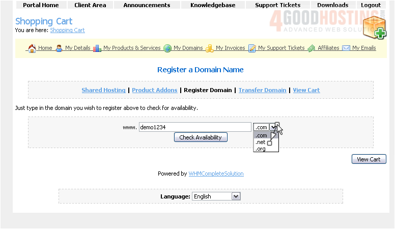Click the My Products & Services icon
The height and width of the screenshot is (229, 395).
point(97,48)
